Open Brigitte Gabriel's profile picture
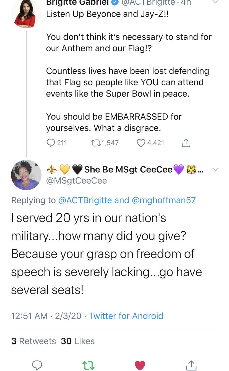The width and height of the screenshot is (229, 371). pyautogui.click(x=26, y=13)
